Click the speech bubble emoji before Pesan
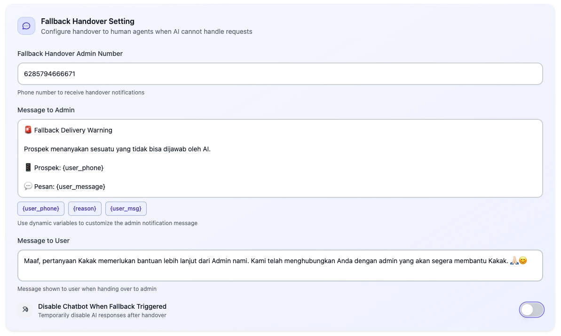The image size is (561, 336). point(28,186)
